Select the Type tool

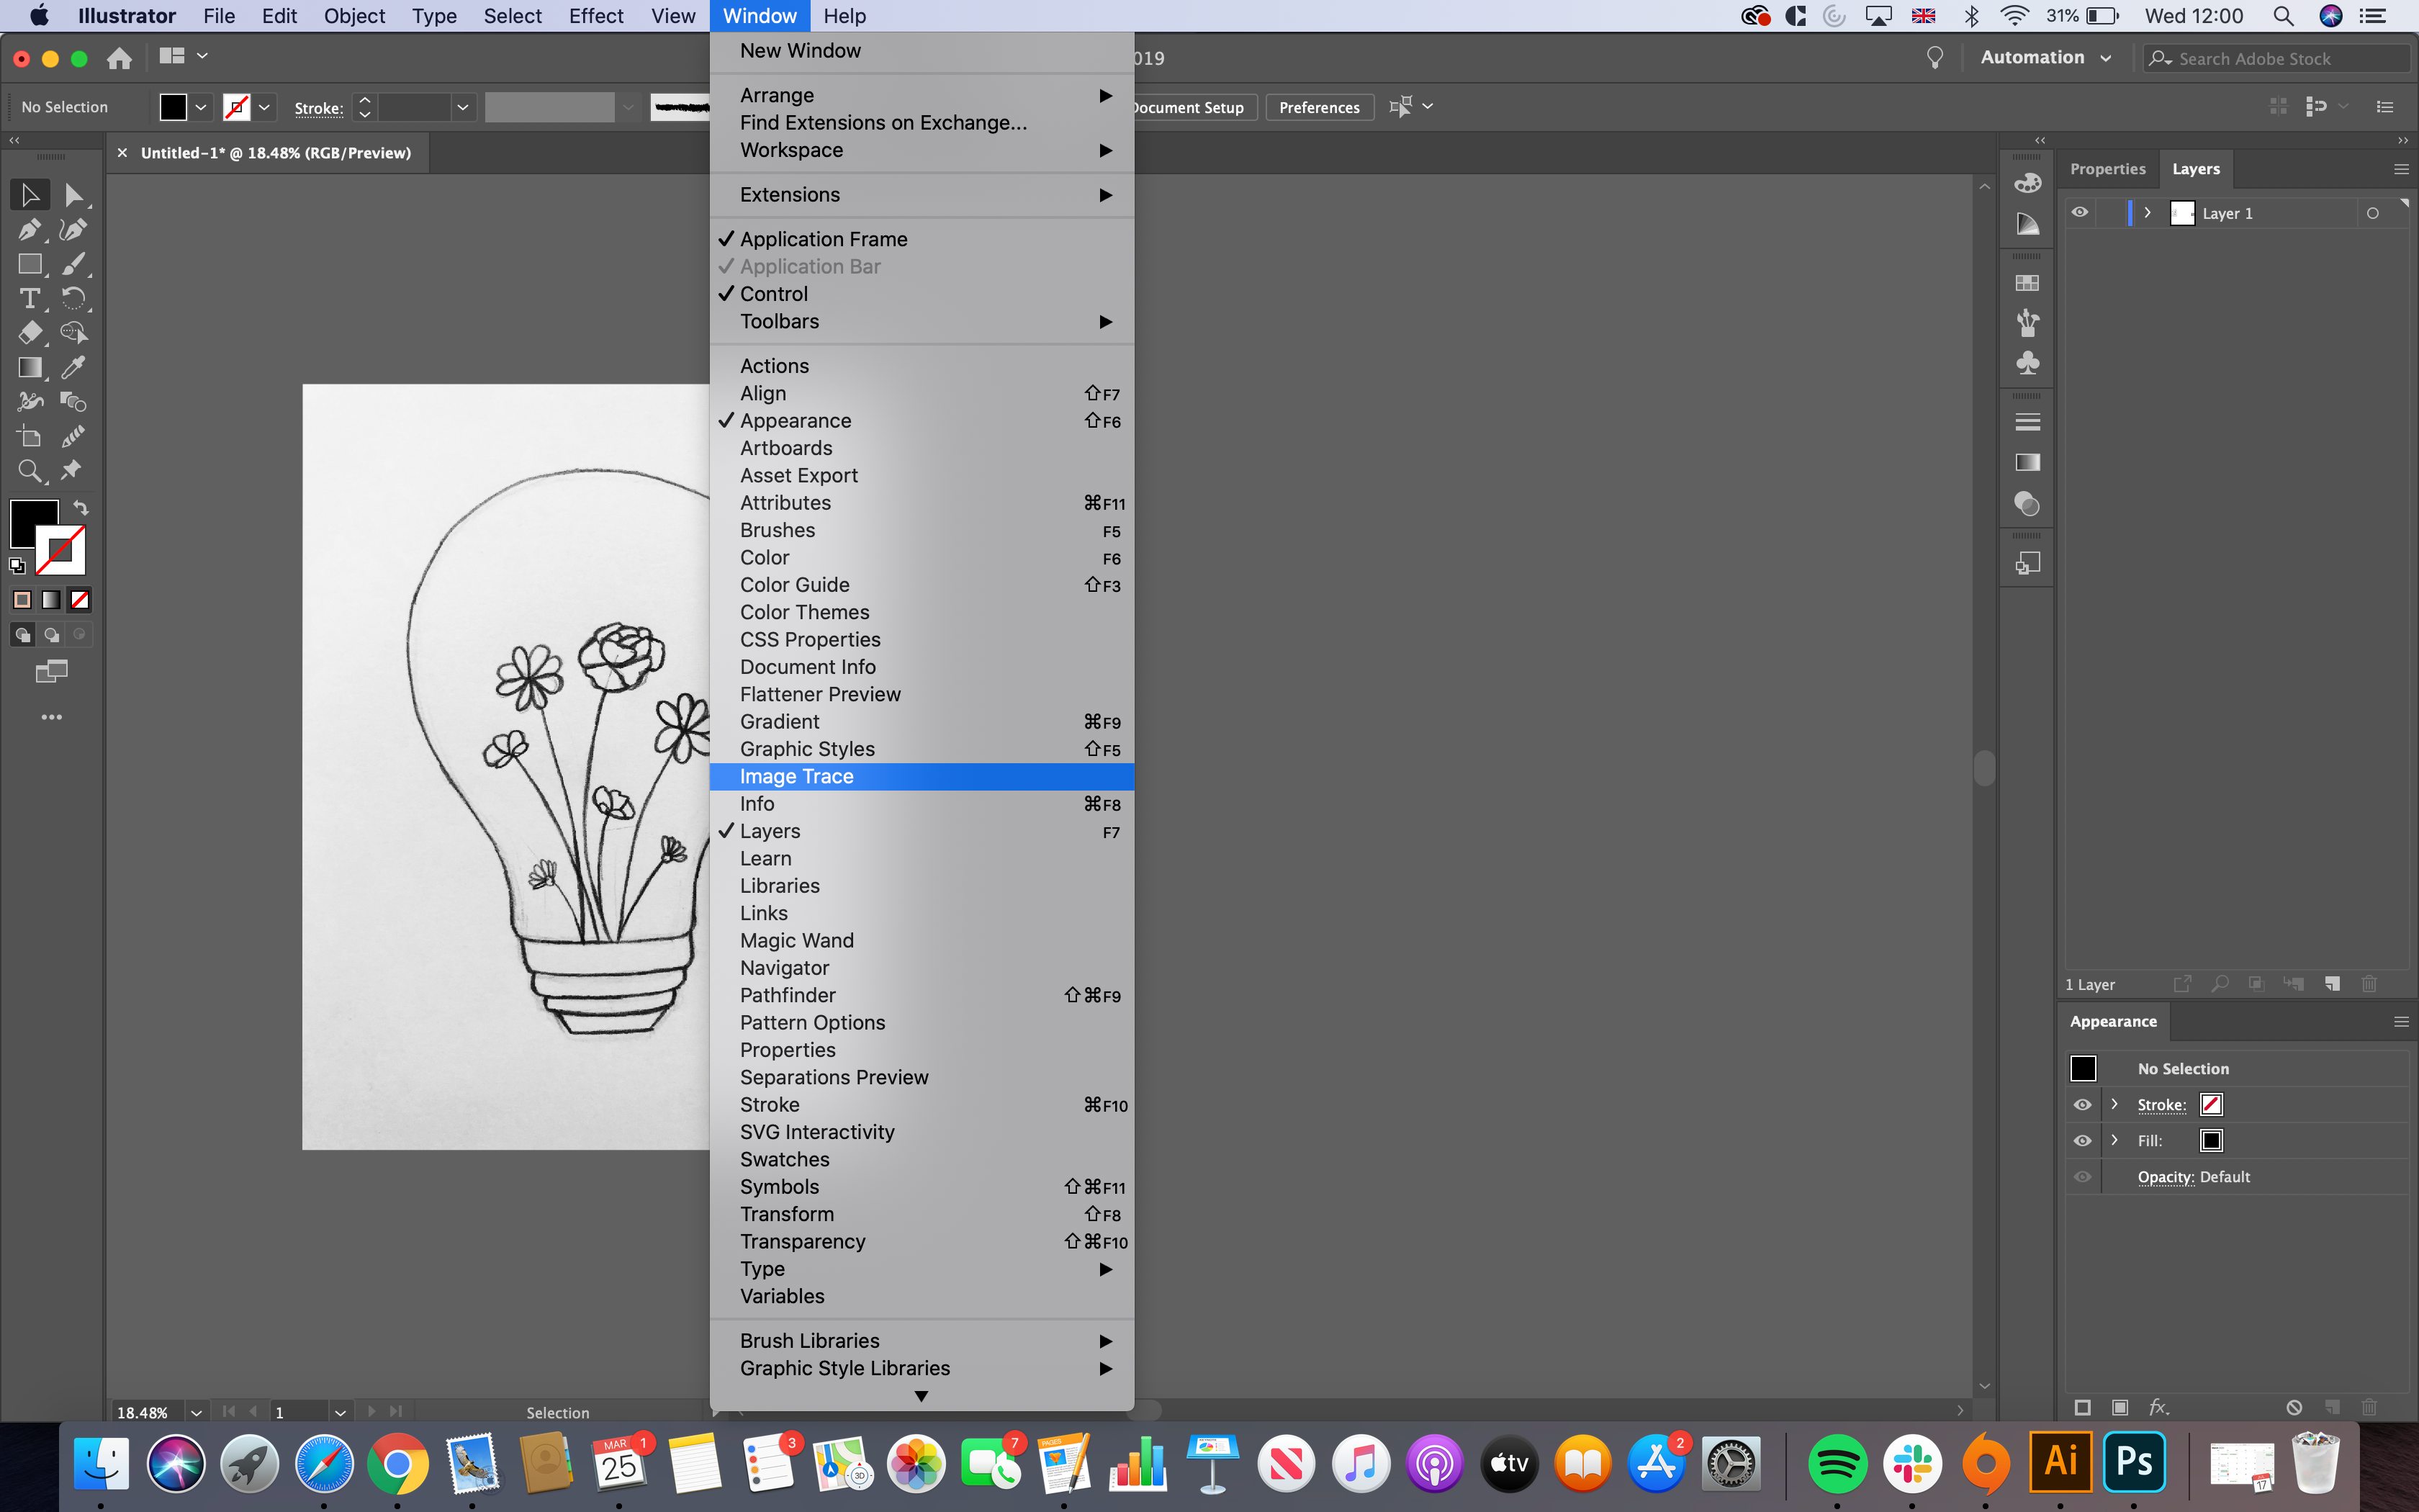(x=29, y=298)
